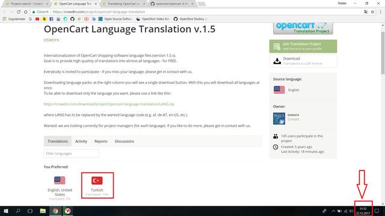This screenshot has height=216, width=385.
Task: Open the GitHub bookmark icon next to the teal circle icon
Action: pyautogui.click(x=72, y=19)
